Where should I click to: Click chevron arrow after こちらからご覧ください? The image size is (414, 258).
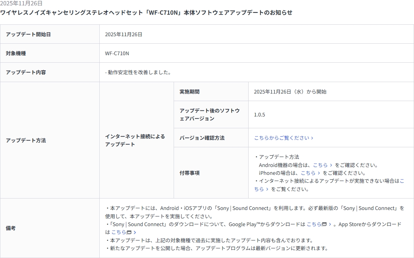click(312, 138)
